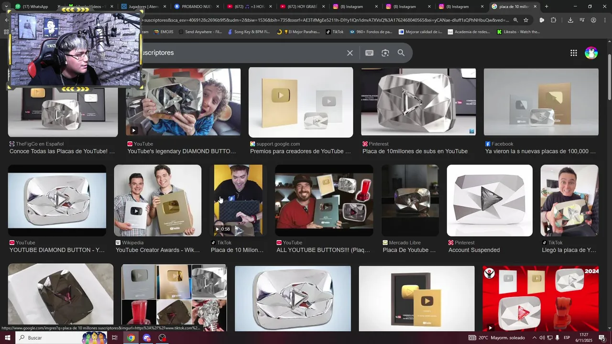Open the zoom magnifier in address bar
Image resolution: width=612 pixels, height=344 pixels.
[x=515, y=20]
